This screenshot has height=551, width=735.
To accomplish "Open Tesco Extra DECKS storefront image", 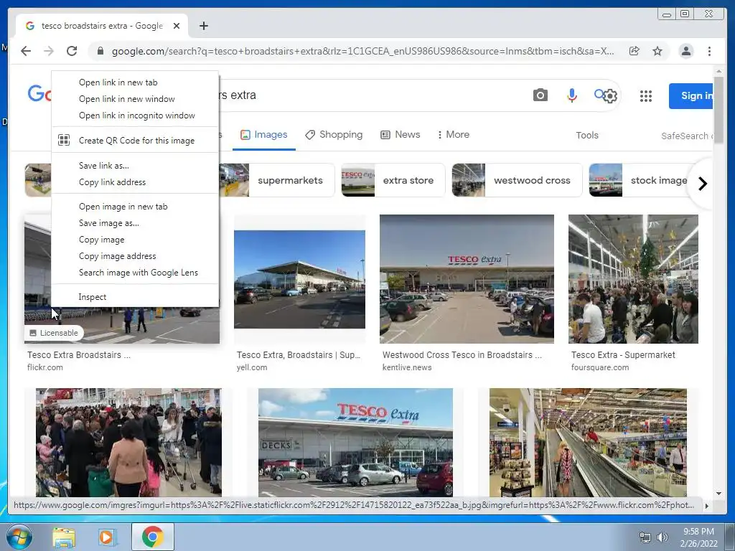I will [x=355, y=442].
